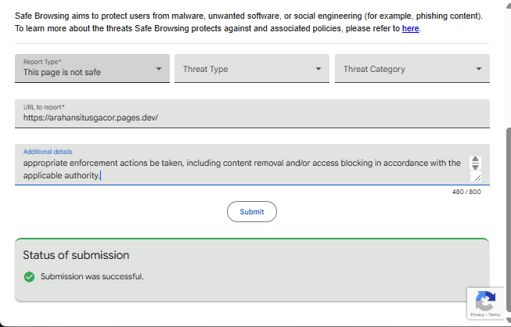This screenshot has width=511, height=327.
Task: Open the Threat Category dropdown
Action: click(x=407, y=69)
